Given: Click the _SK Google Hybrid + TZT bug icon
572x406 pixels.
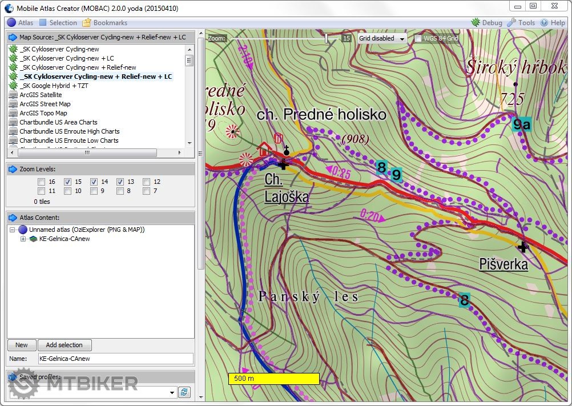Looking at the screenshot, I should point(13,86).
